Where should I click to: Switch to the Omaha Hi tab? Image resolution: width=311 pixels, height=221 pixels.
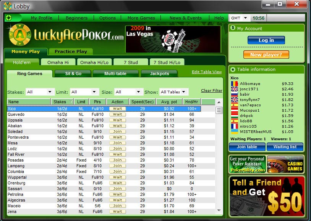(58, 62)
